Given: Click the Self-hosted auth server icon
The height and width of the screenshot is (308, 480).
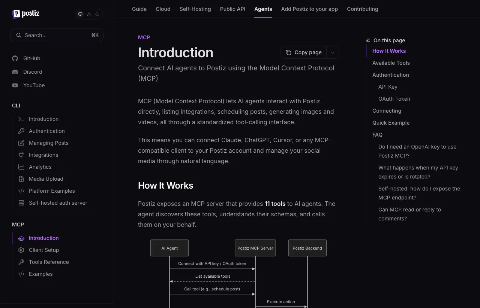Looking at the screenshot, I should point(21,203).
